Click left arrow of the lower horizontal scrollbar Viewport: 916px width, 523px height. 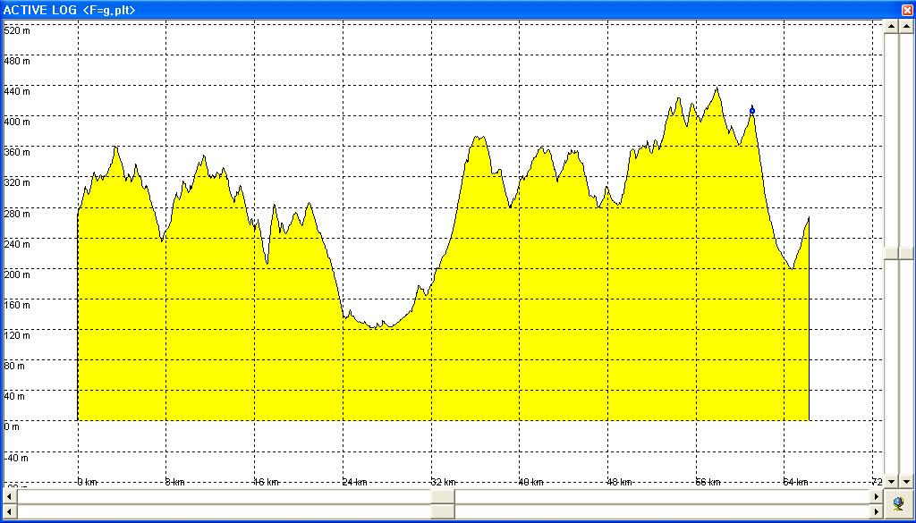(10, 510)
